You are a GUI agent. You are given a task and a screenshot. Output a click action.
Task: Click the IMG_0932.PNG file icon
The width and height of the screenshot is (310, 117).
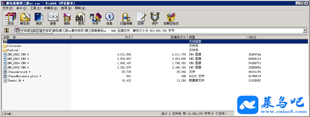pyautogui.click(x=5, y=67)
